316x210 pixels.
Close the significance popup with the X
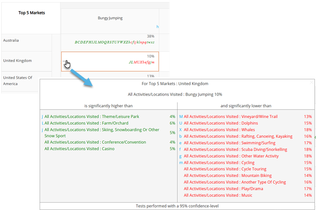tap(312, 82)
